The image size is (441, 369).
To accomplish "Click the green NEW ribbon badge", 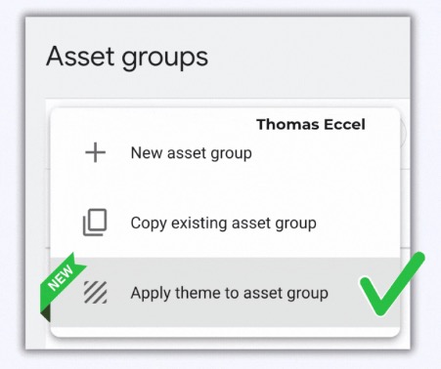I will coord(60,284).
